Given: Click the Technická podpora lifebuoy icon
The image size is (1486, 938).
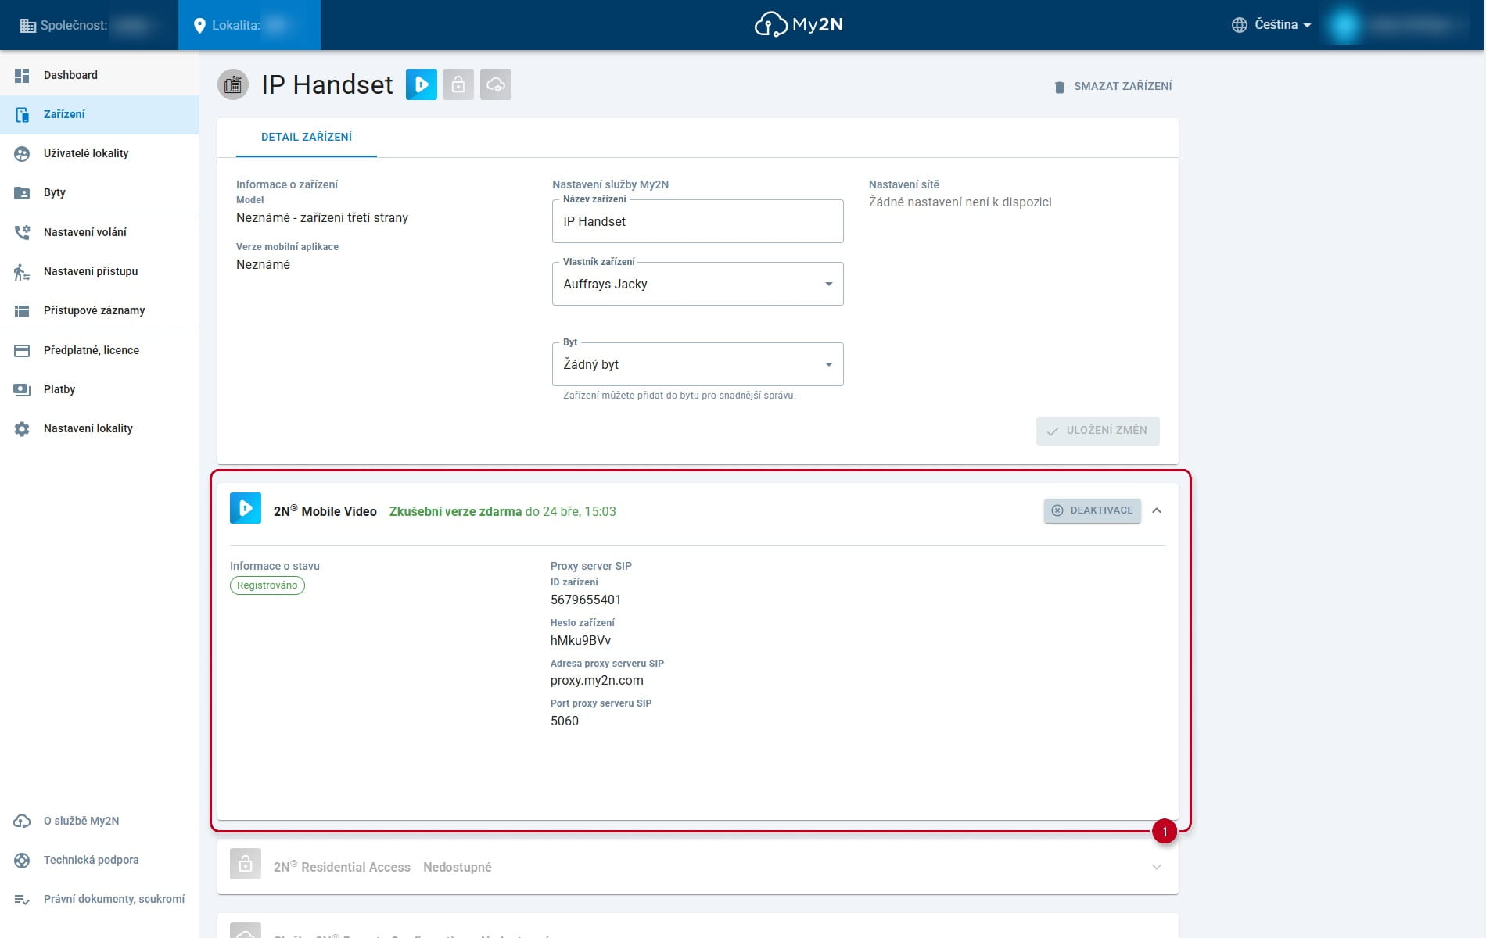Looking at the screenshot, I should point(22,860).
